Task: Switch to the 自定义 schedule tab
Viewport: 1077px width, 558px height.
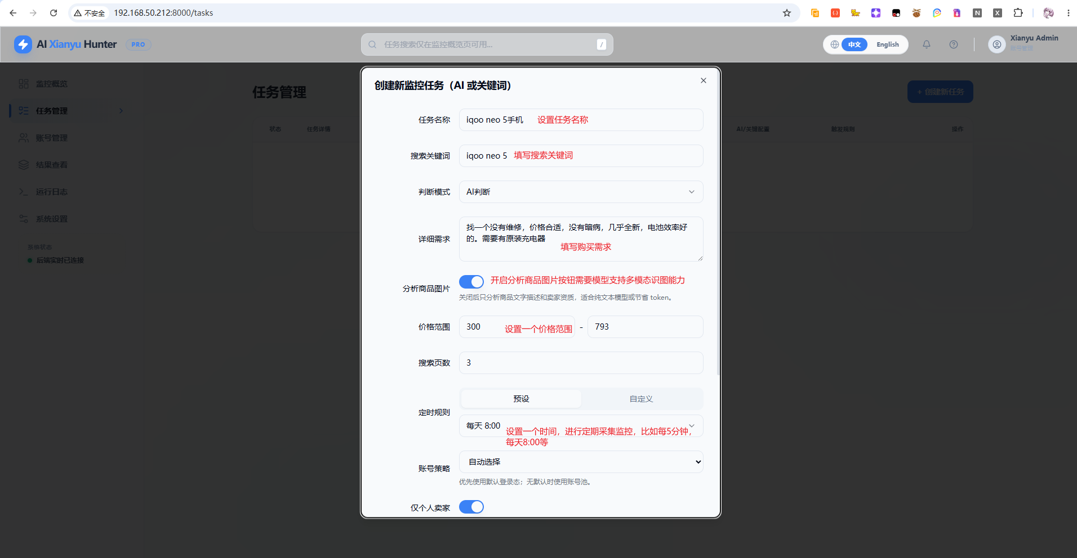Action: [641, 399]
